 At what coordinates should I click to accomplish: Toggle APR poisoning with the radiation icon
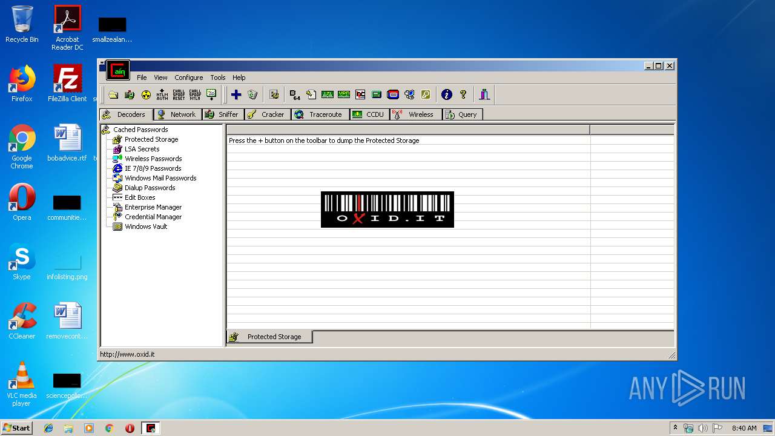(x=146, y=94)
